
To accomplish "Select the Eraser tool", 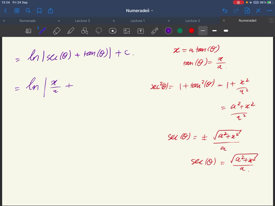I will 56,31.
